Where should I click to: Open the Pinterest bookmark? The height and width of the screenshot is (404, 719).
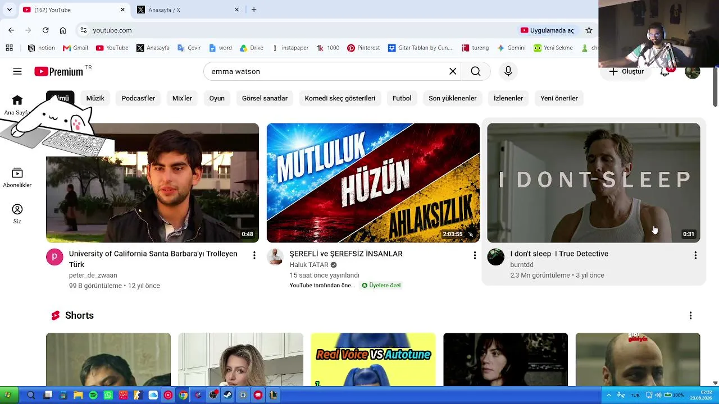363,48
